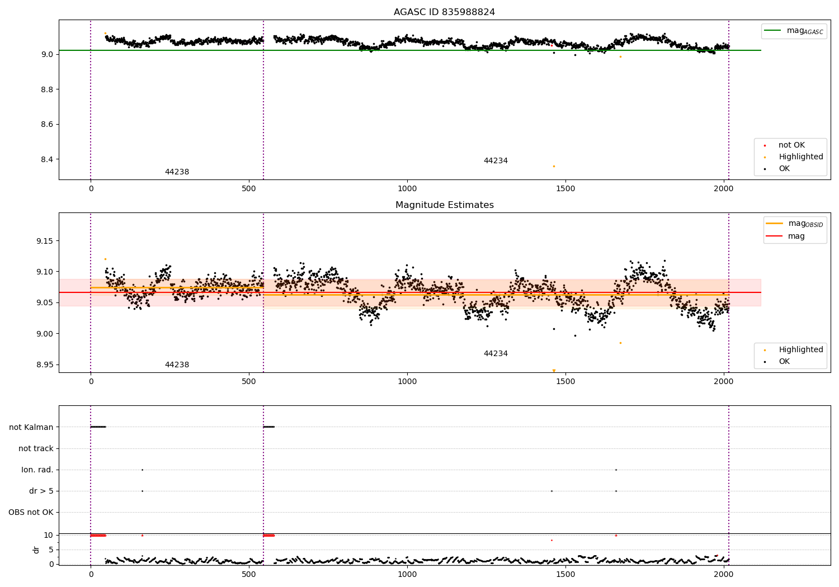This screenshot has width=839, height=587.
Task: Click the 'AGASC ID 835988824' plot title
Action: point(444,12)
